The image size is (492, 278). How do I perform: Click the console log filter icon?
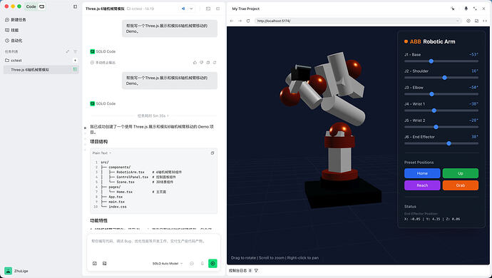pos(257,270)
